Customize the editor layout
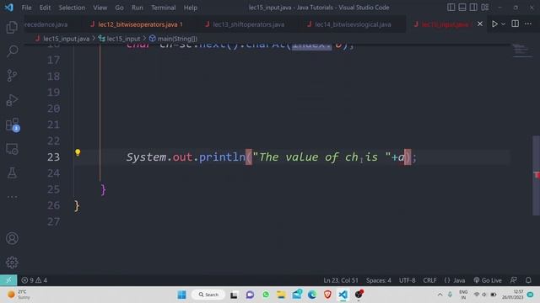The width and height of the screenshot is (540, 303). pyautogui.click(x=485, y=8)
